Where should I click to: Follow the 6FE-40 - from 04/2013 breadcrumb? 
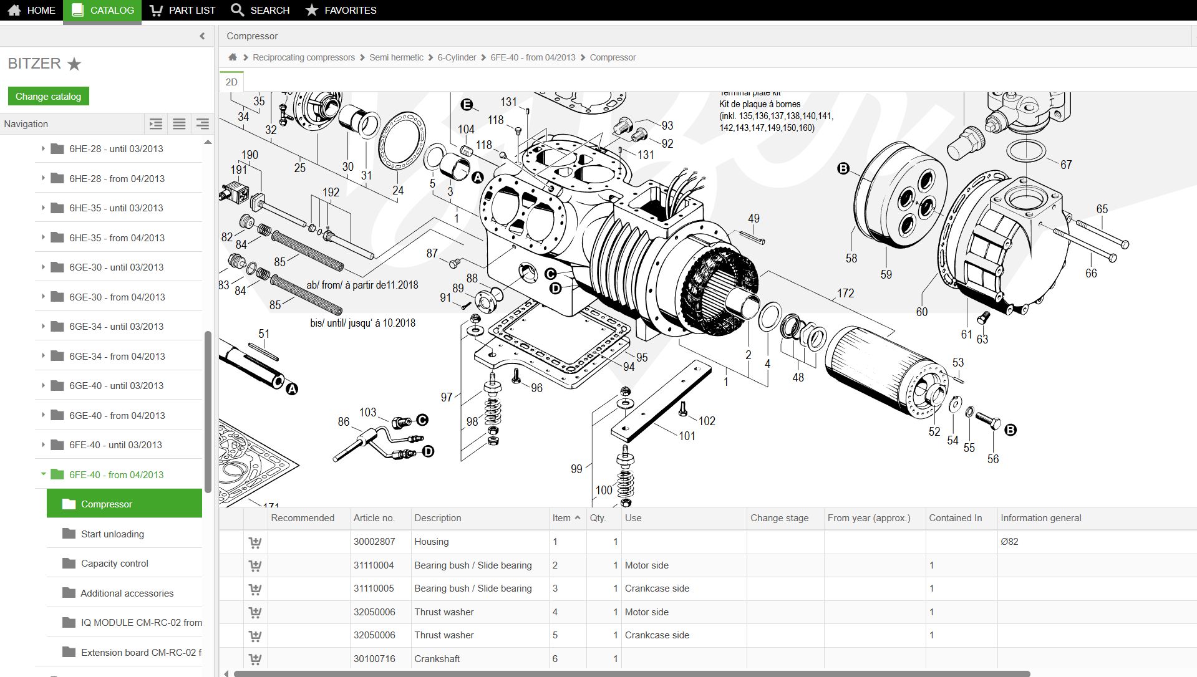coord(533,57)
